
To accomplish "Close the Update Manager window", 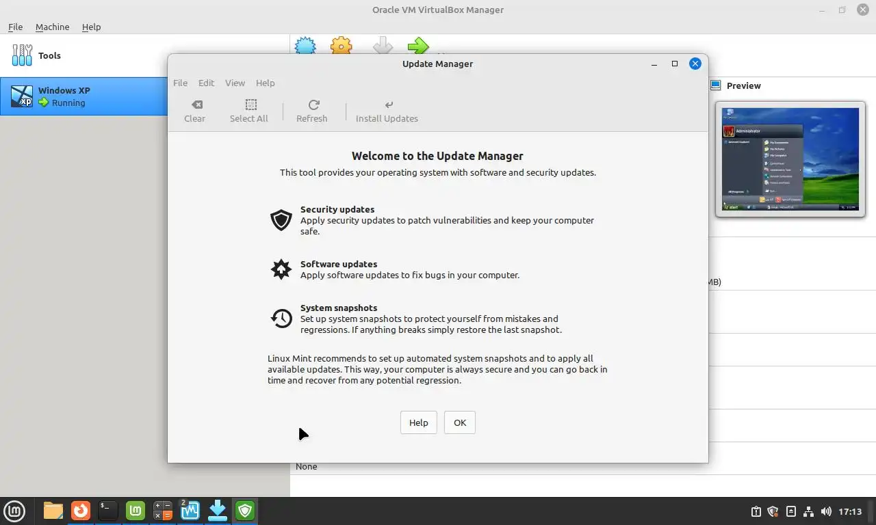I will tap(695, 64).
